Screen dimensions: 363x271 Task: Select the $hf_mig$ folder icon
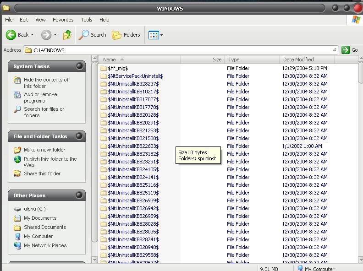pos(103,68)
